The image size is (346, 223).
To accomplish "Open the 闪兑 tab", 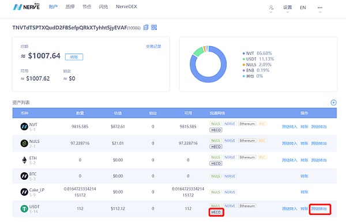I will 103,7.
